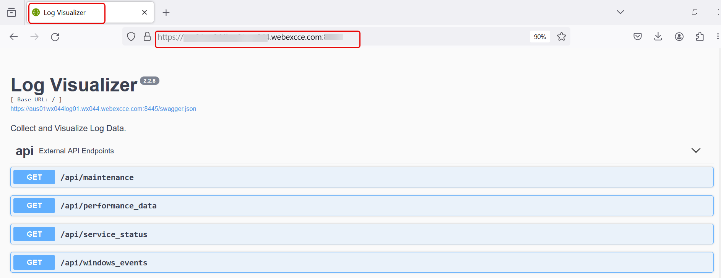
Task: Collapse the api External API Endpoints section
Action: [x=696, y=151]
